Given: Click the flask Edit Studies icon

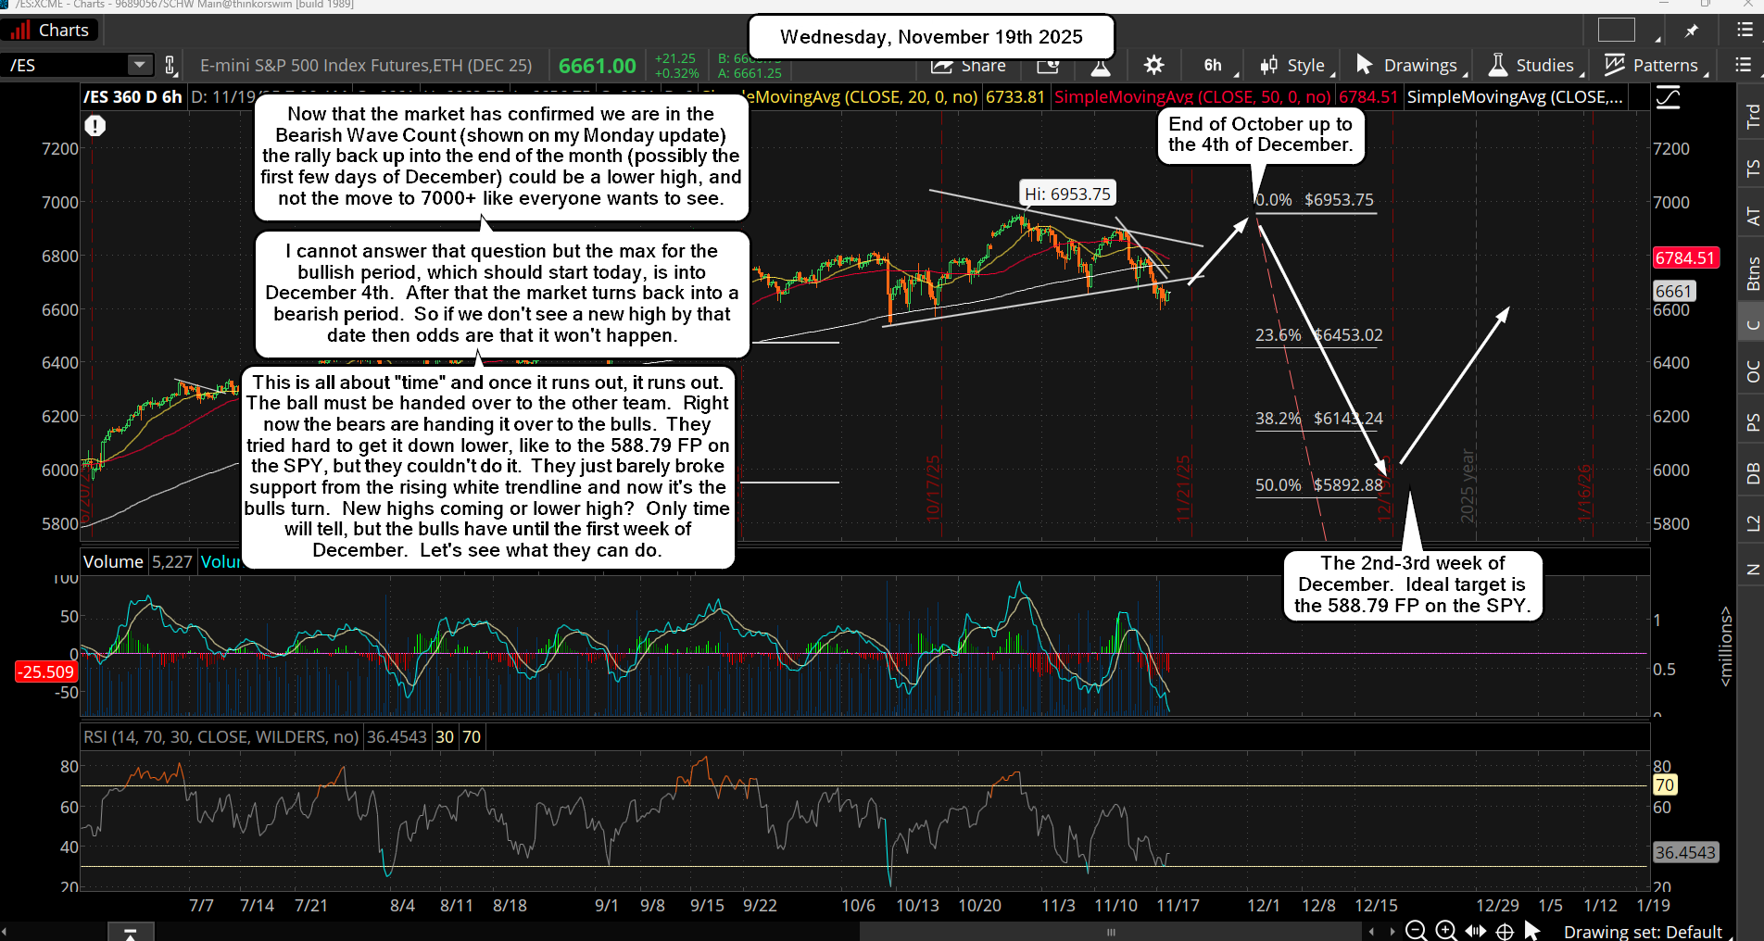Looking at the screenshot, I should point(1100,65).
